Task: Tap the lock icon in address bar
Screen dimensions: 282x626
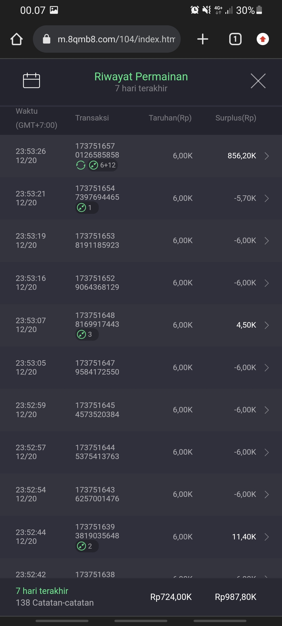Action: point(46,39)
